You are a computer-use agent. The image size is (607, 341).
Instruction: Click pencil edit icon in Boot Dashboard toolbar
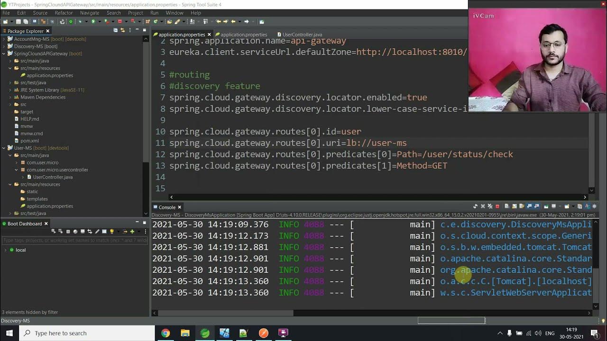pyautogui.click(x=97, y=231)
